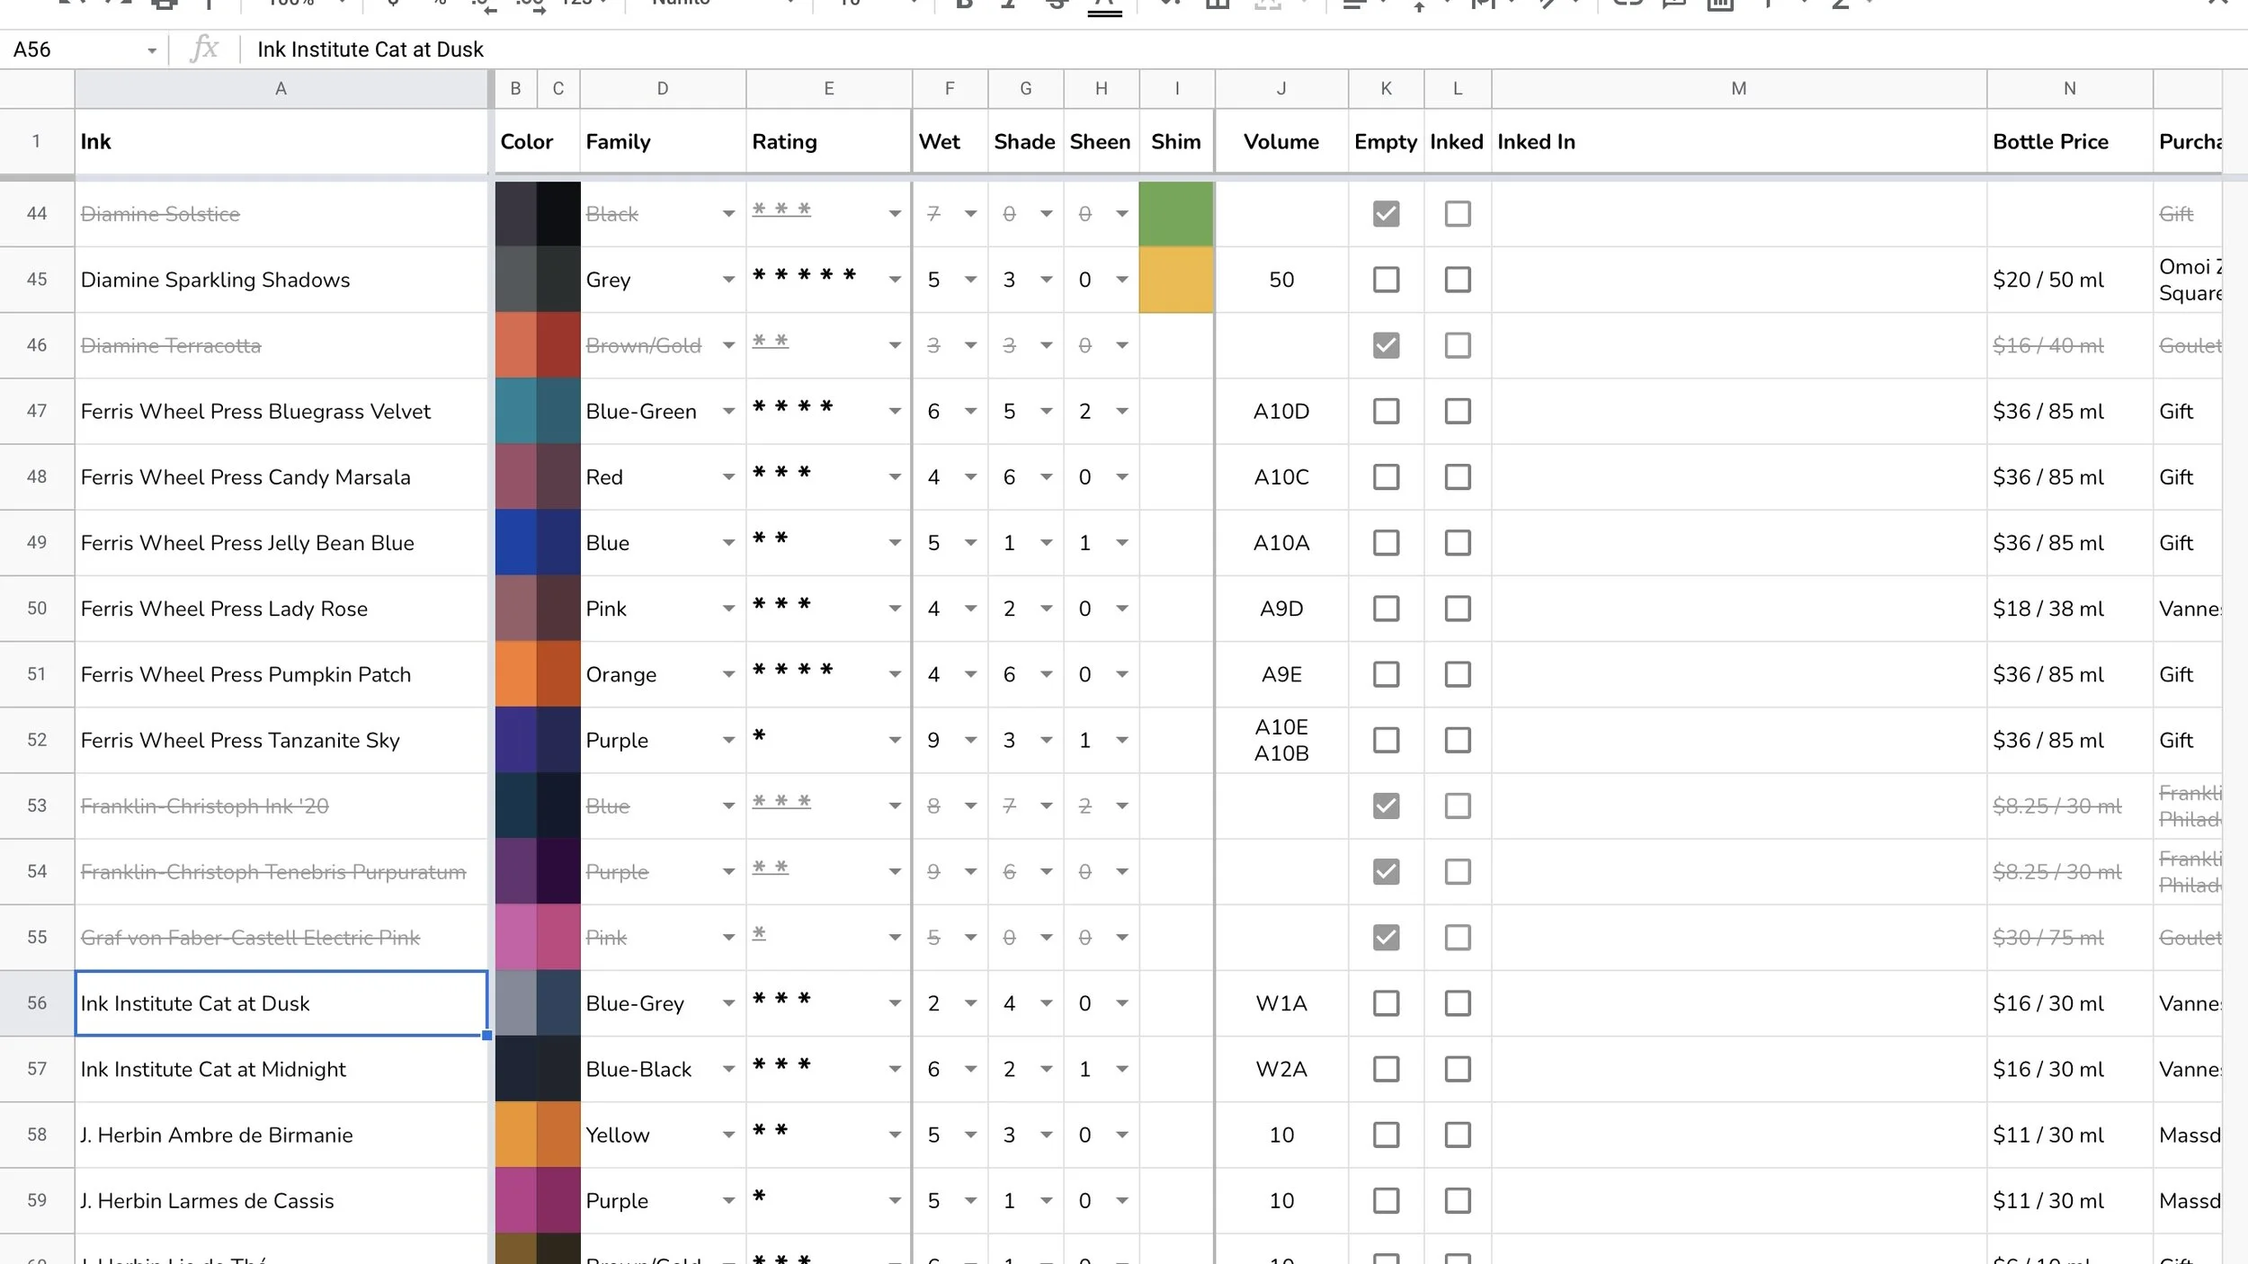Image resolution: width=2248 pixels, height=1264 pixels.
Task: Select the 'Ferris Wheel Press Tanzanite Sky' cell
Action: tap(281, 740)
